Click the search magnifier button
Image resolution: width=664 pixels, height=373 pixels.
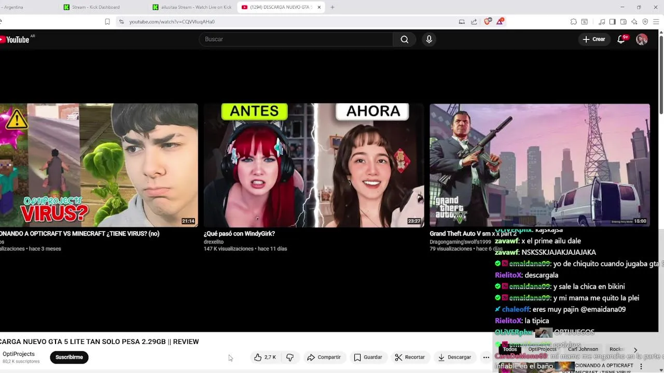404,39
